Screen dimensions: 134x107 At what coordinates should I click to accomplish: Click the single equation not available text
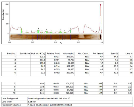coord(50,105)
